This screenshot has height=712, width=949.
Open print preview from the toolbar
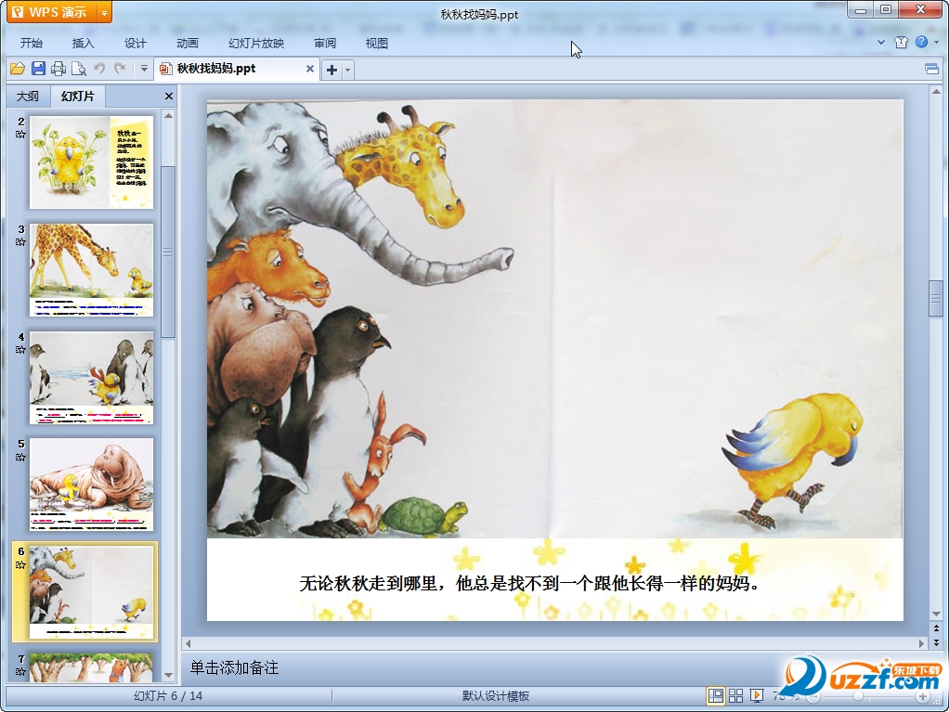point(79,69)
